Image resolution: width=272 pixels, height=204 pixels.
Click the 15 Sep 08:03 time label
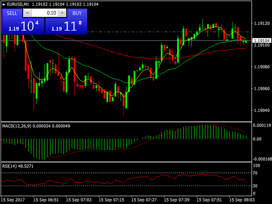coord(242,200)
